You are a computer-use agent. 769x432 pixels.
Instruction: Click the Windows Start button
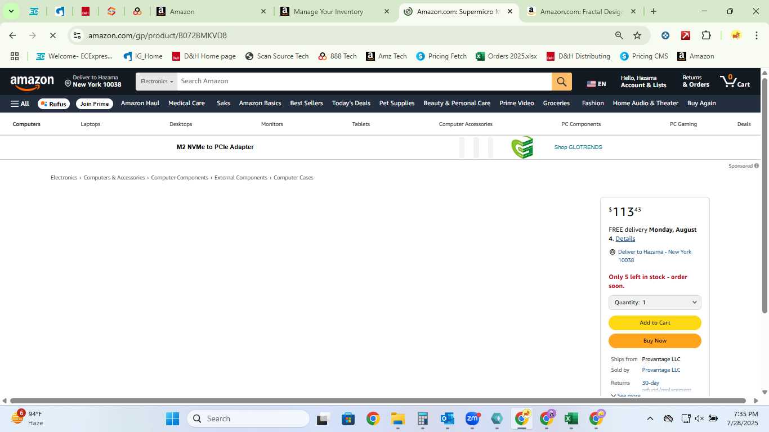click(172, 418)
